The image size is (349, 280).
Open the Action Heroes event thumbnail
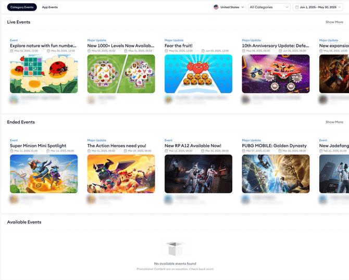[x=121, y=174]
